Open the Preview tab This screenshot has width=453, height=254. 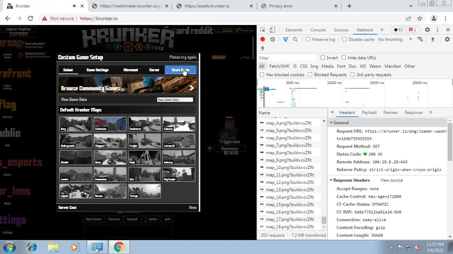(x=390, y=113)
